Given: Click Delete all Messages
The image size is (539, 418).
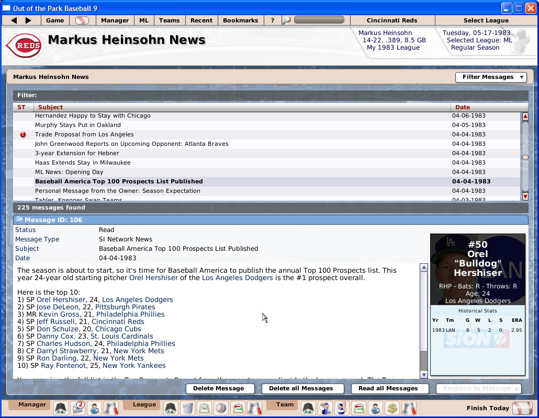Looking at the screenshot, I should (x=302, y=389).
